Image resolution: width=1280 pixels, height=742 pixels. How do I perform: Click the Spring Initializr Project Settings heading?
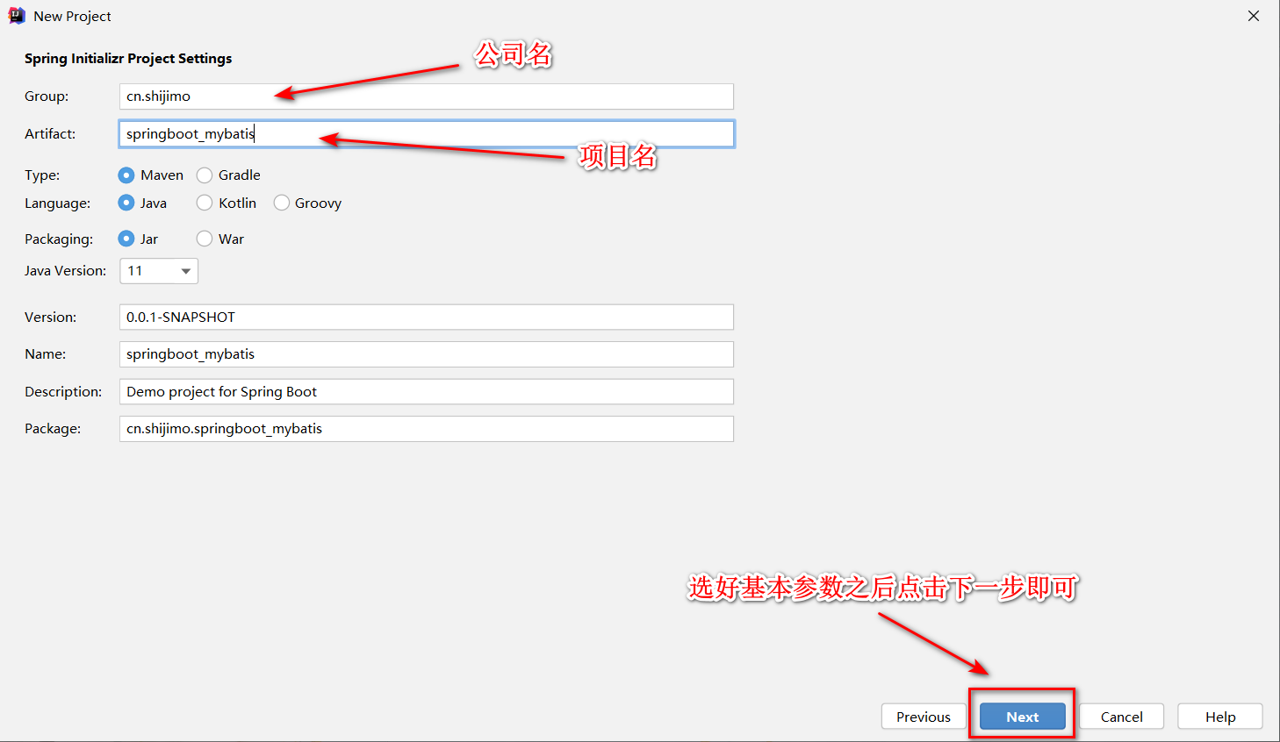coord(128,59)
